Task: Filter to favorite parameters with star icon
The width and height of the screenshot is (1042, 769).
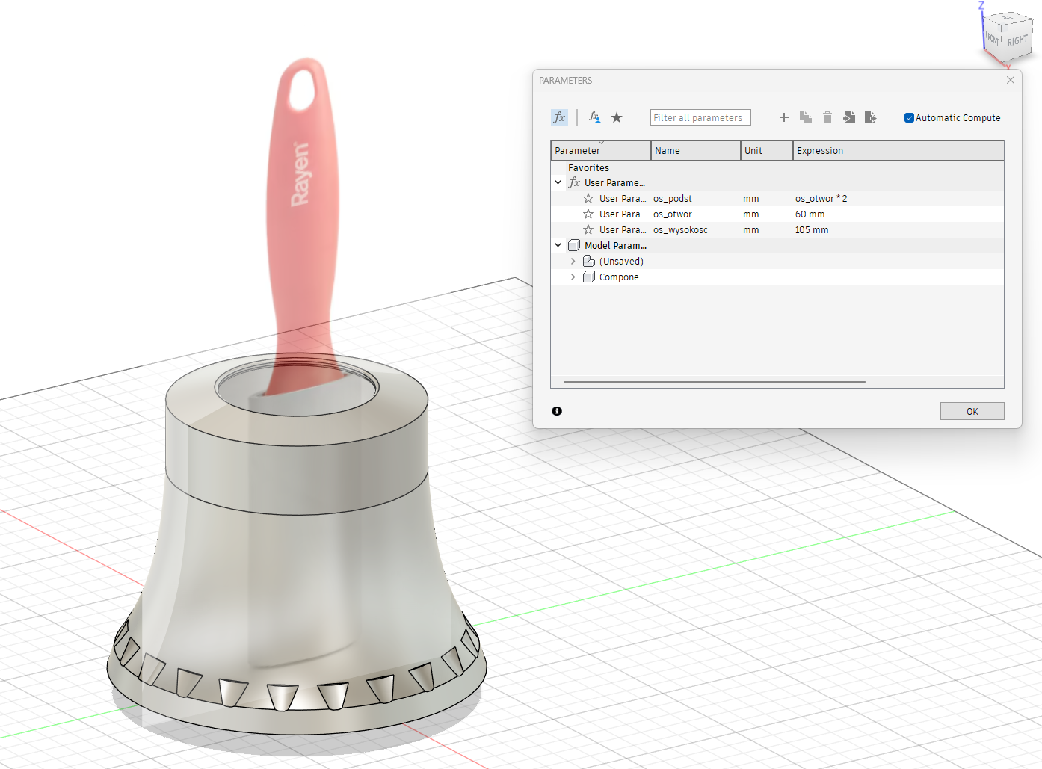Action: 617,117
